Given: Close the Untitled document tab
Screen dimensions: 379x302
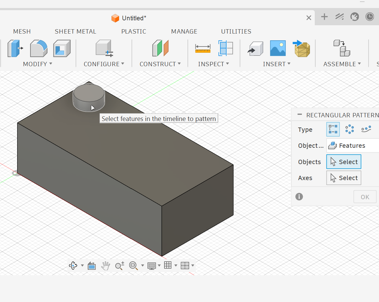Looking at the screenshot, I should coord(309,18).
